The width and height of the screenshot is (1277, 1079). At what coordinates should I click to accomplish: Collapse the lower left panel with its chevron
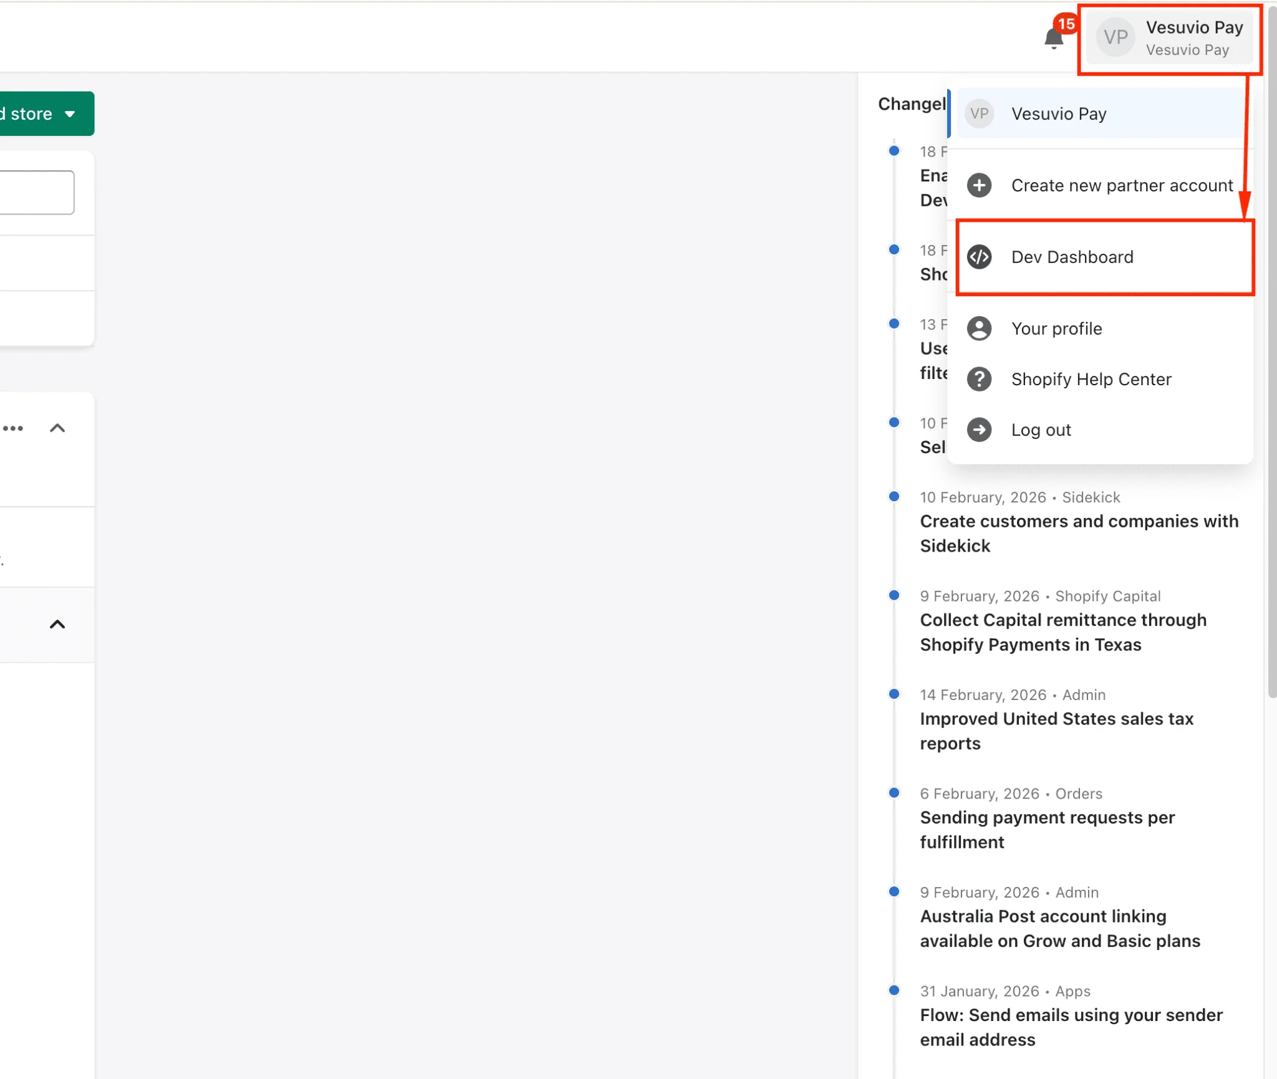[x=58, y=624]
